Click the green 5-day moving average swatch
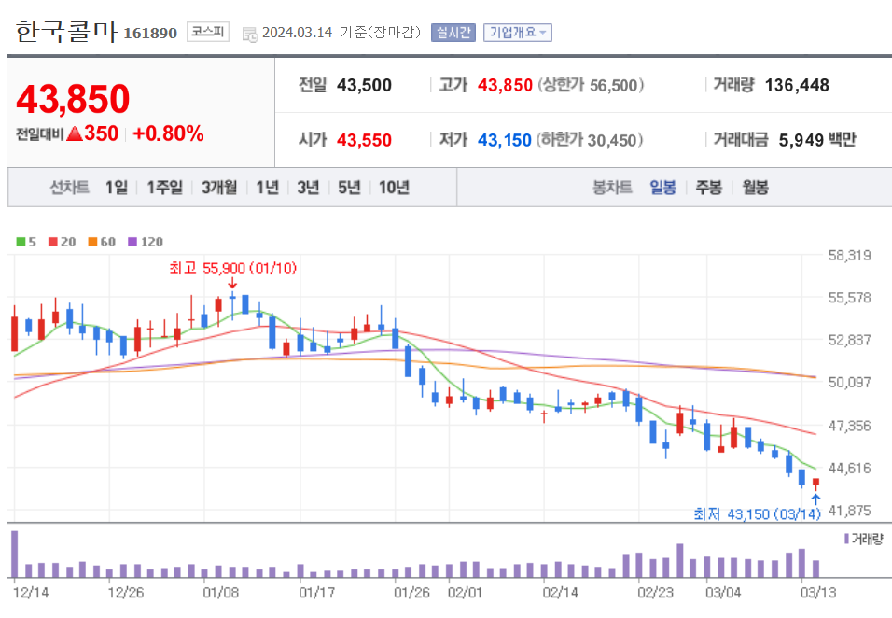 [x=21, y=242]
